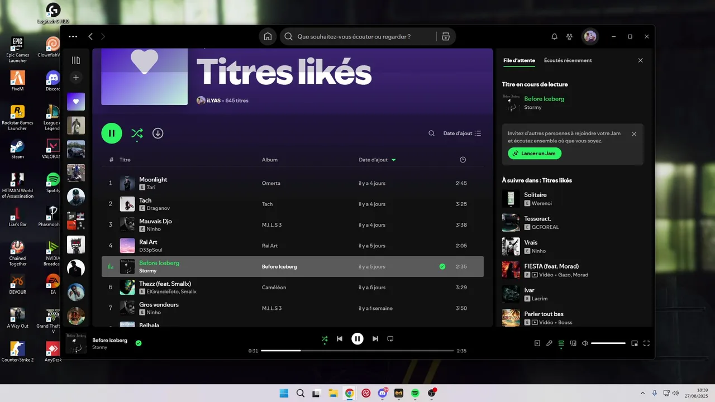Open connect to a device icon
The width and height of the screenshot is (715, 402).
pyautogui.click(x=573, y=343)
